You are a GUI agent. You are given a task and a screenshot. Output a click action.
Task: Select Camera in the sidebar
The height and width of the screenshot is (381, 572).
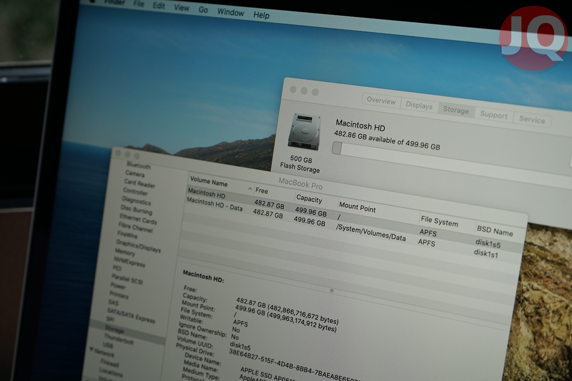[135, 174]
